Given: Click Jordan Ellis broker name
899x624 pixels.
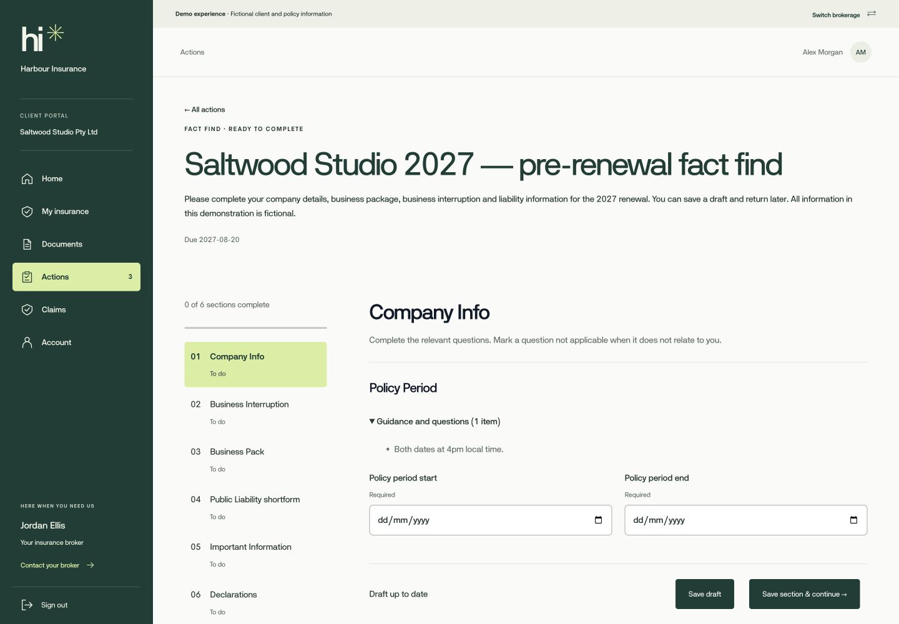Looking at the screenshot, I should click(x=42, y=525).
